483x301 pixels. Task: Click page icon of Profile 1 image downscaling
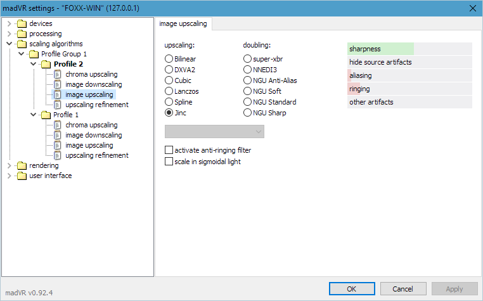tap(57, 135)
